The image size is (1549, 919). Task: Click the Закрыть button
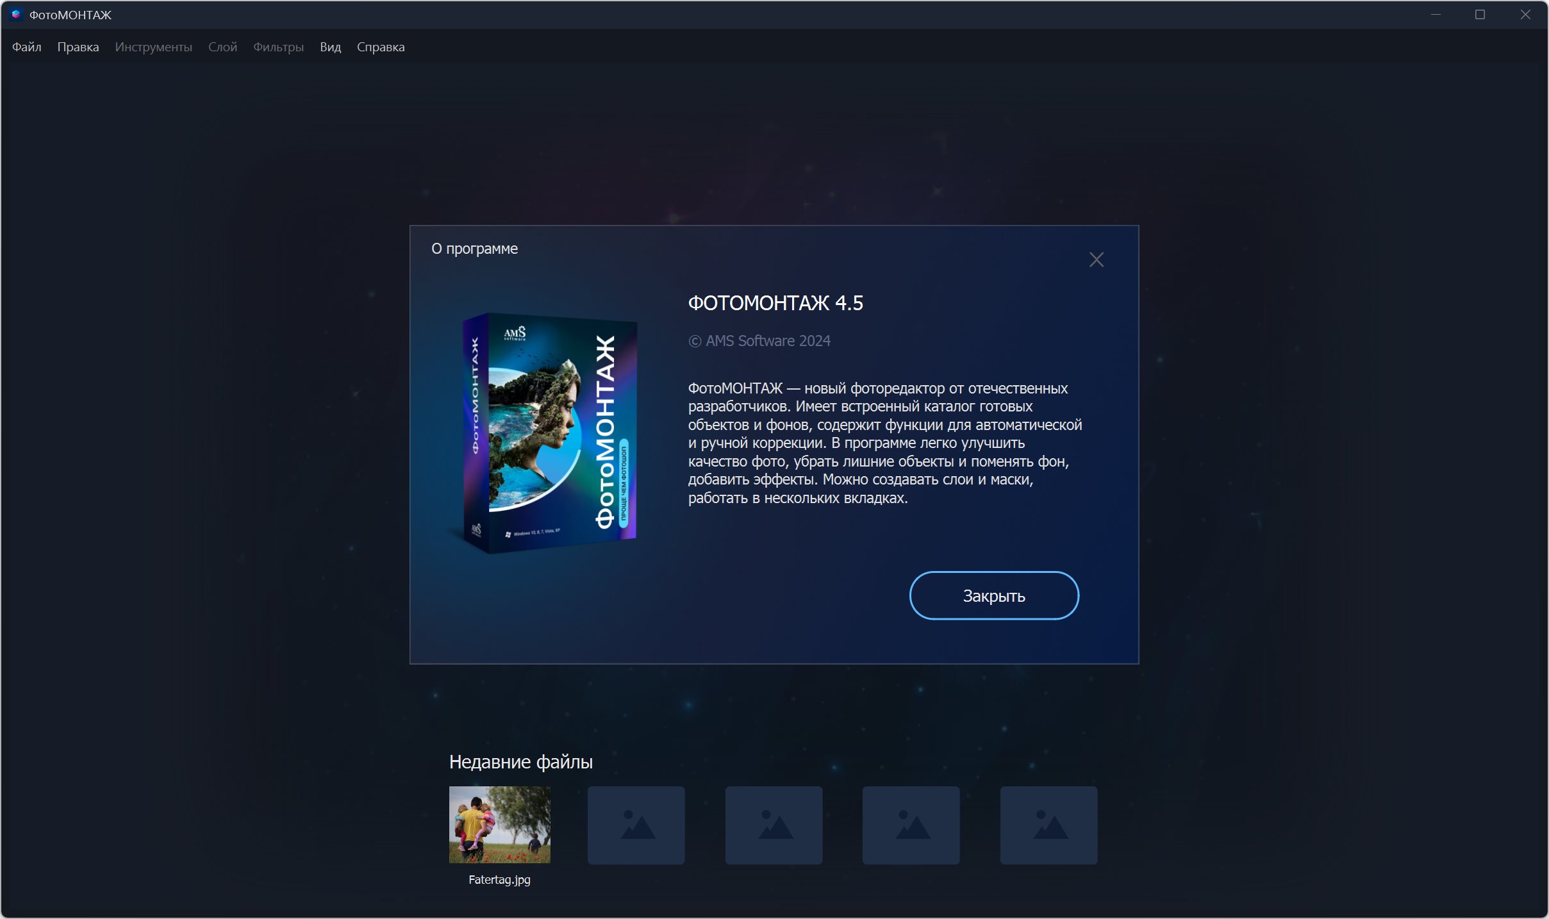993,595
